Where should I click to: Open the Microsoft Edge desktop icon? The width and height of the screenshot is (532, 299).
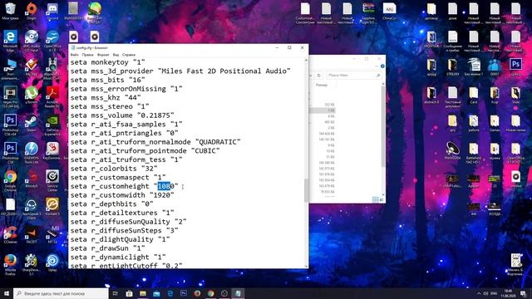click(x=10, y=41)
